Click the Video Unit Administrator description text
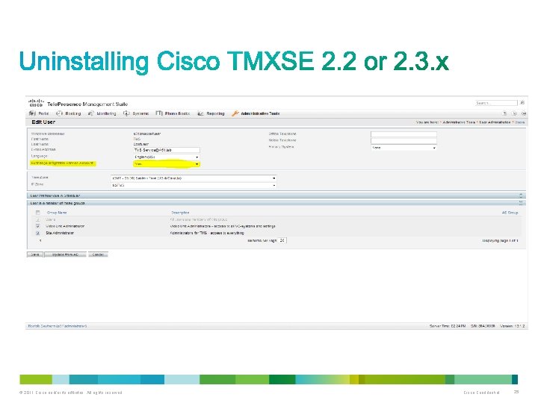 (223, 226)
